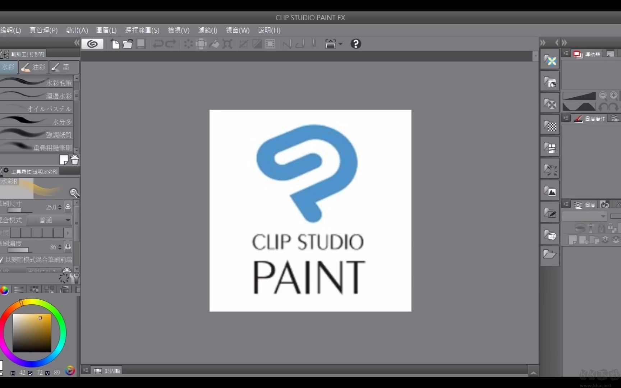Collapse the left panel with double chevron
Viewport: 621px width, 388px height.
click(x=77, y=42)
